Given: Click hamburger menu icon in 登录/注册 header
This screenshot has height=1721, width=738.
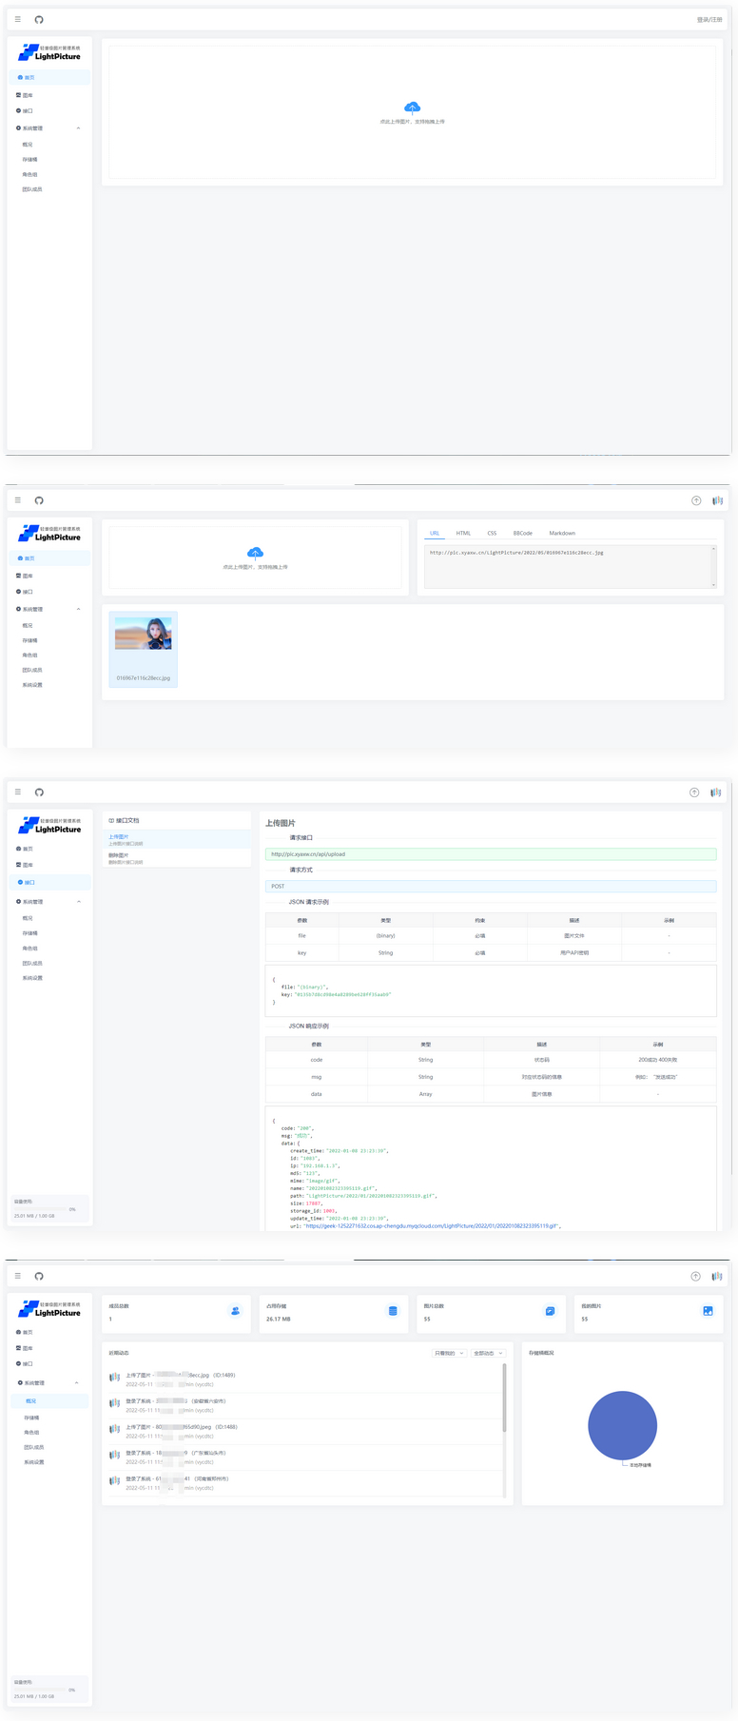Looking at the screenshot, I should point(17,20).
